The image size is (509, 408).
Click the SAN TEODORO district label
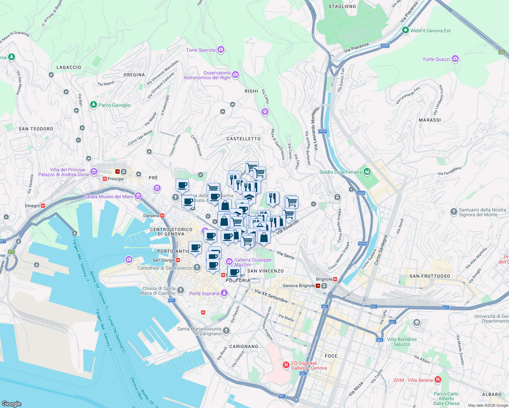[36, 129]
